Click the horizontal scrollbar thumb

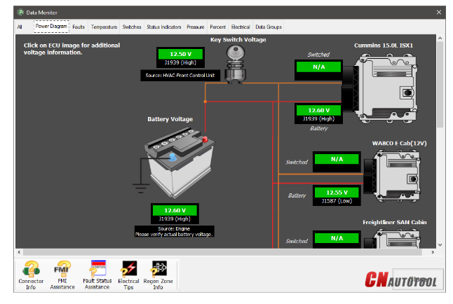tap(222, 252)
